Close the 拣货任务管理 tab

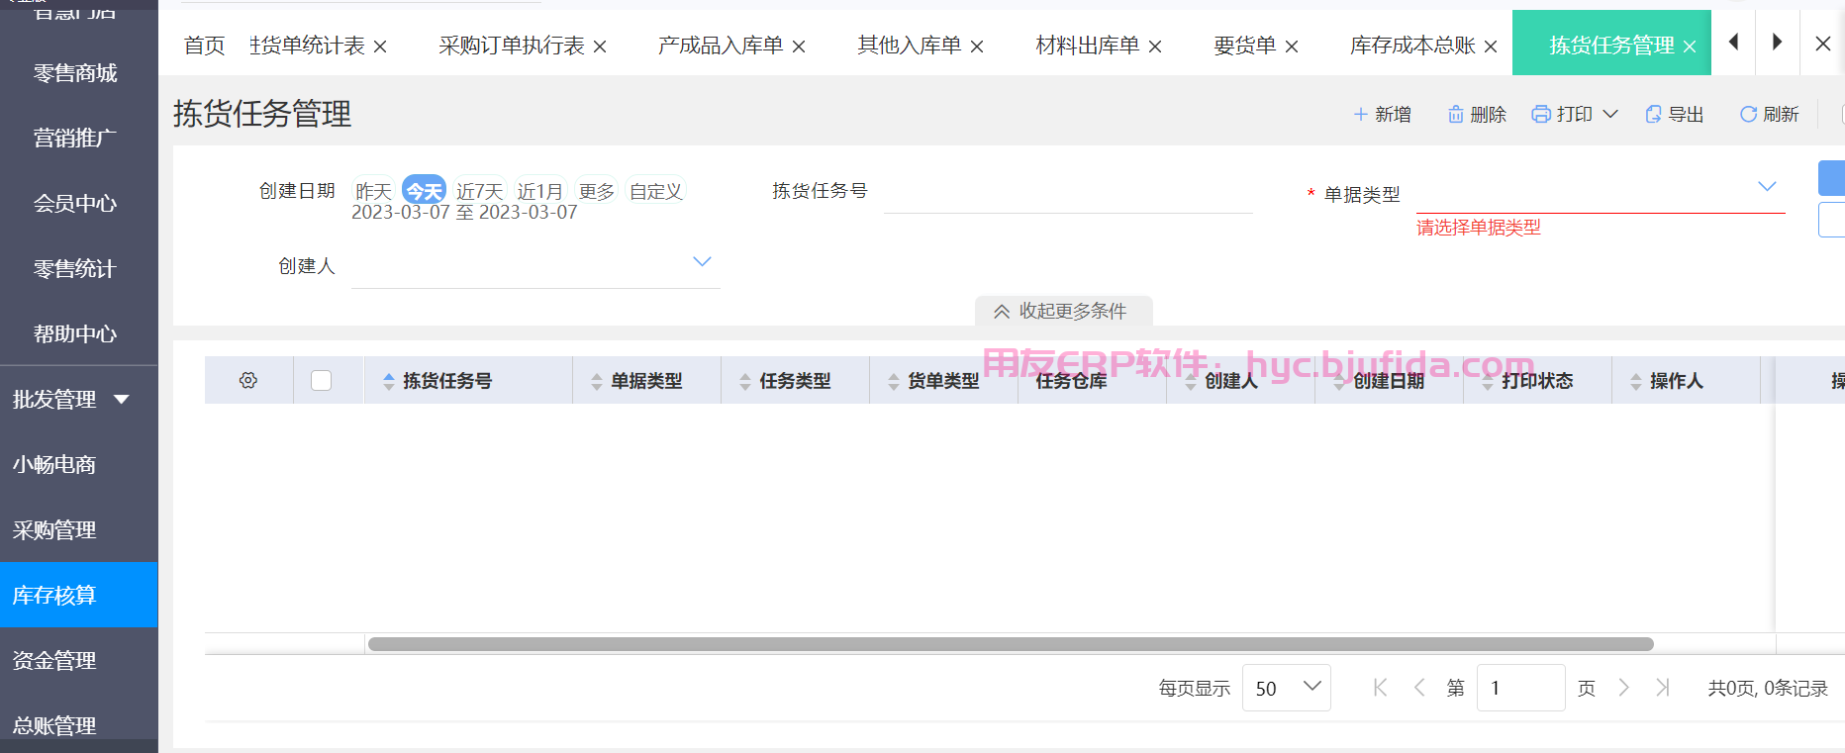point(1690,47)
